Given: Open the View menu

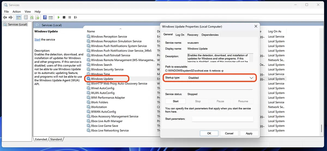Looking at the screenshot, I should pos(28,12).
